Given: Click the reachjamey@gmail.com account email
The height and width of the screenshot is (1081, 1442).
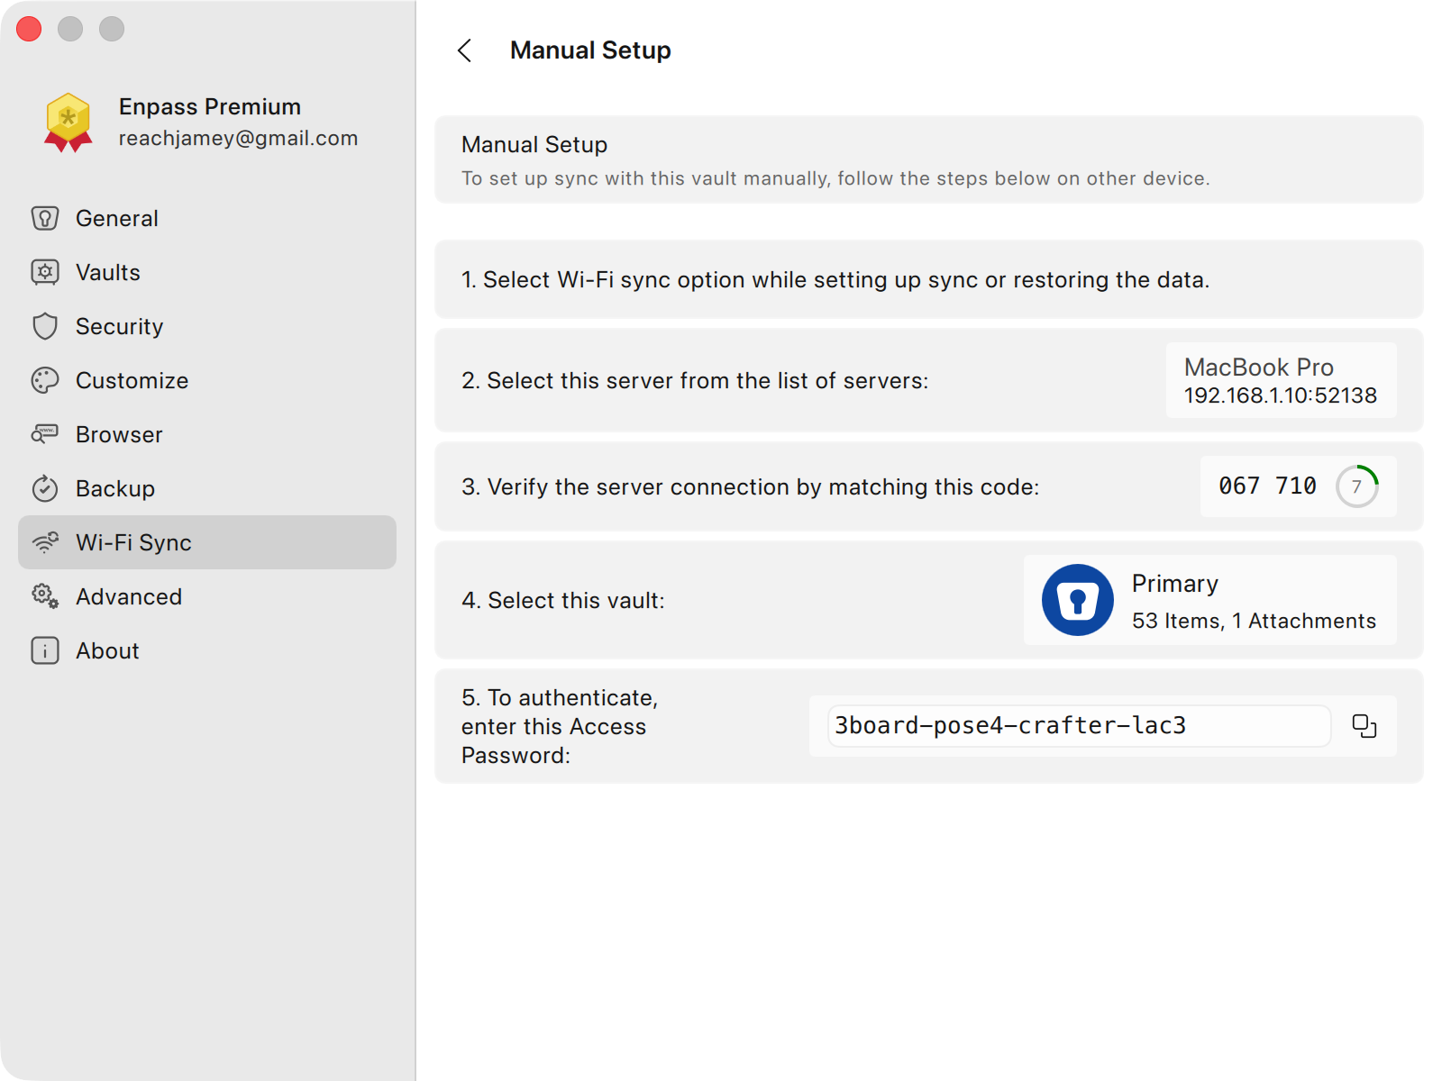Looking at the screenshot, I should click(238, 138).
